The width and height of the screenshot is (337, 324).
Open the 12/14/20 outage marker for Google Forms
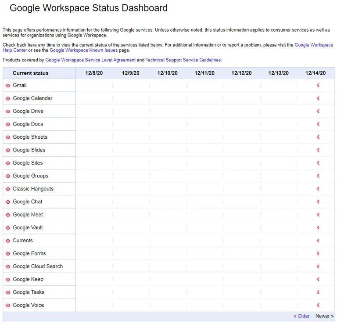click(x=318, y=253)
